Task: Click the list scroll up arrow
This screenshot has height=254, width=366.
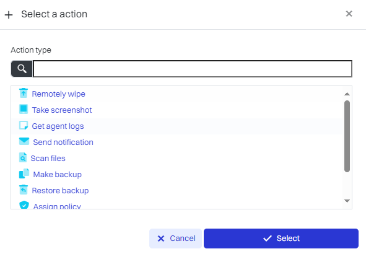Action: [x=347, y=94]
